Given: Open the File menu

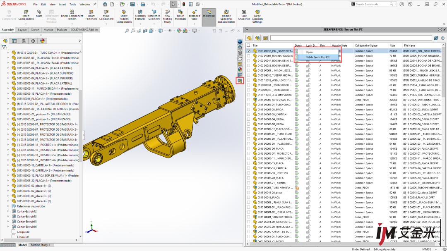Looking at the screenshot, I should (35, 4).
